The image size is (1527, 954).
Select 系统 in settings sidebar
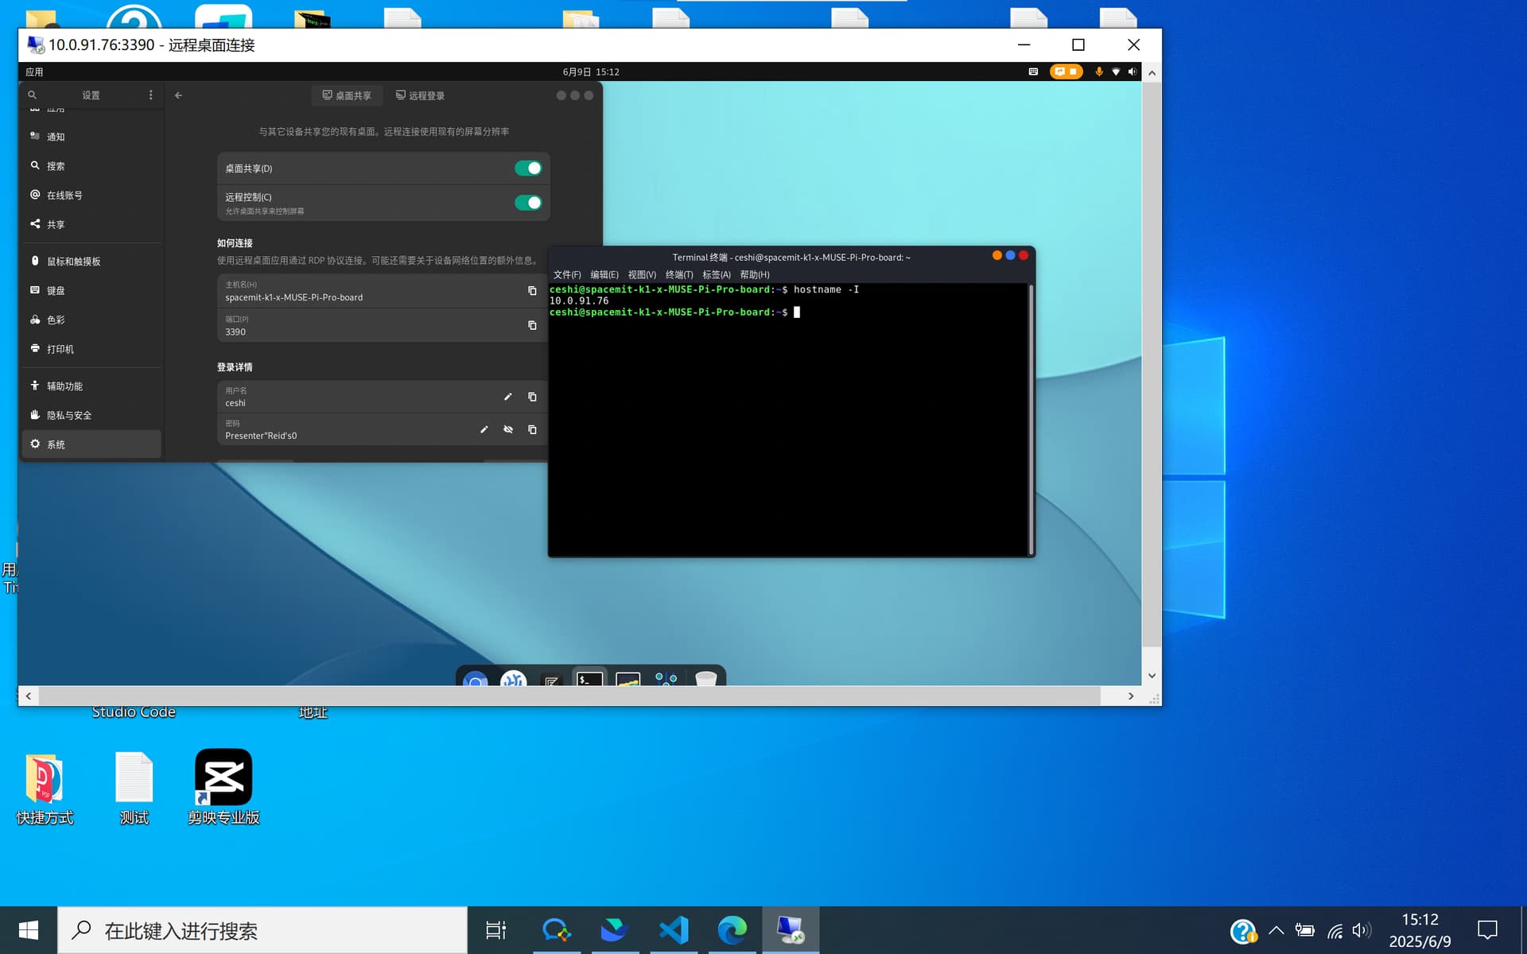click(91, 444)
